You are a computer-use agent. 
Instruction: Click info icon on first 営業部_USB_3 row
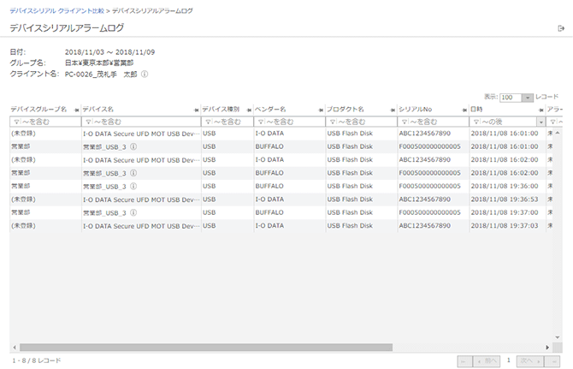(x=133, y=147)
